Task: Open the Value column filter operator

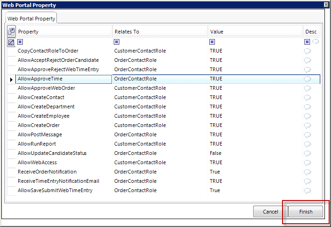Action: pyautogui.click(x=213, y=42)
